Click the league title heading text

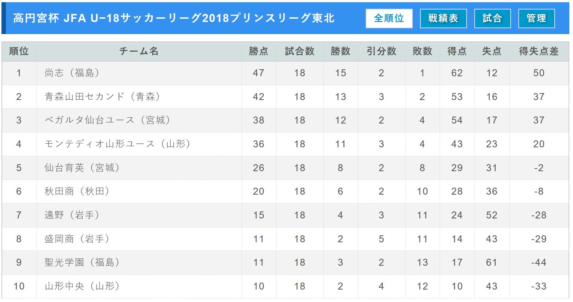(174, 18)
